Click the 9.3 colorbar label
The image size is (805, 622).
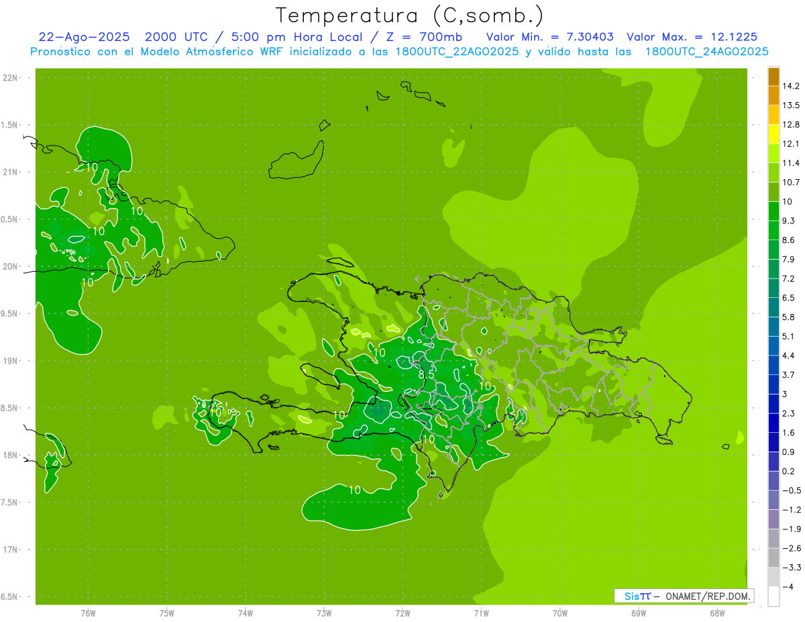point(789,221)
